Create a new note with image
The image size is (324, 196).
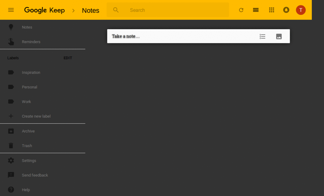pyautogui.click(x=279, y=37)
